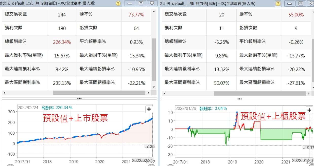The height and width of the screenshot is (166, 314).
Task: Click the help icon in the right window
Action: (x=278, y=3)
